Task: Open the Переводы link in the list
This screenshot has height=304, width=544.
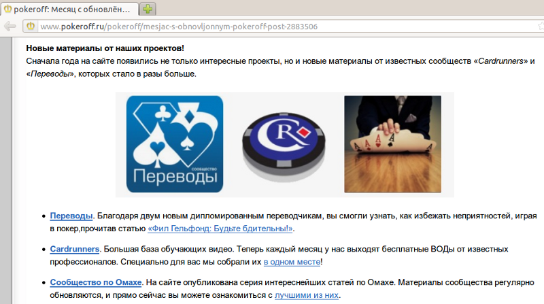Action: pos(71,216)
